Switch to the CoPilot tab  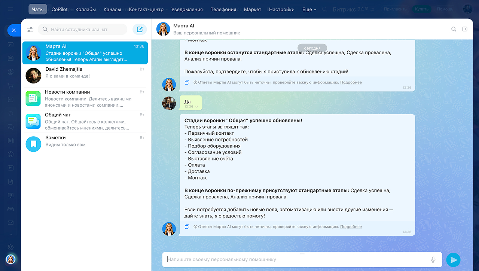(60, 9)
